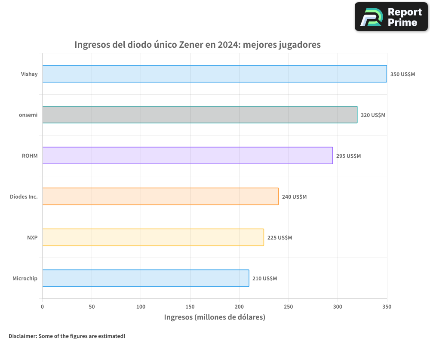Expand details for the 295 US$M value
Screen dimensions: 430x344
pyautogui.click(x=348, y=157)
